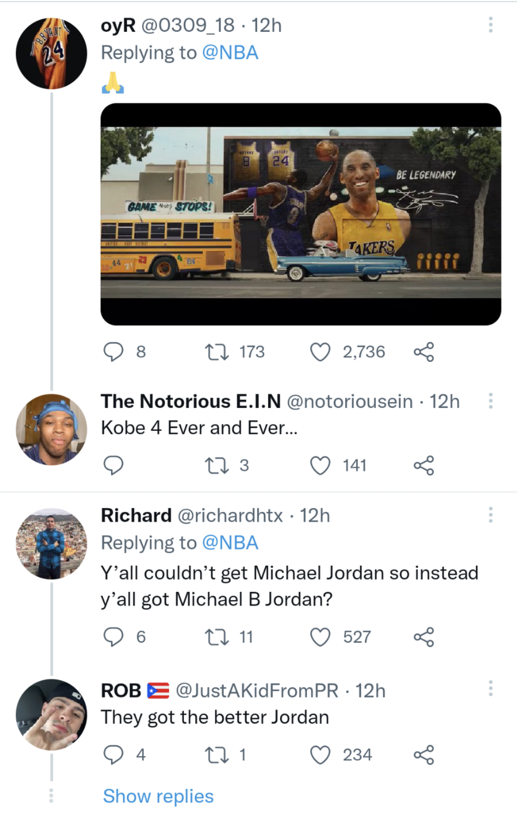Open more options on Richard's tweet
The width and height of the screenshot is (517, 822).
(x=490, y=515)
